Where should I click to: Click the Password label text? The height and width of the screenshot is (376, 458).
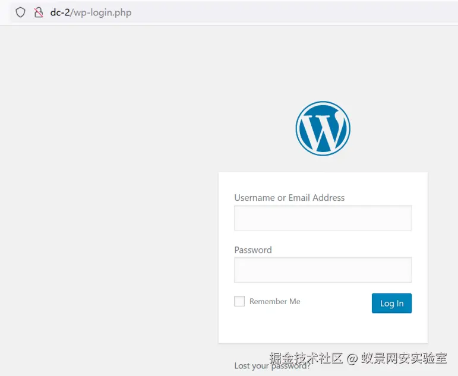point(253,250)
